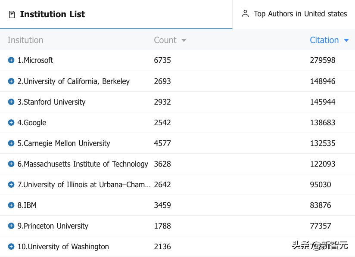The height and width of the screenshot is (257, 355).
Task: Click the Citation column header label
Action: pos(324,40)
